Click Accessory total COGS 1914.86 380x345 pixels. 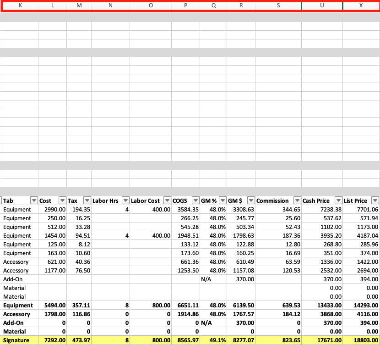coord(188,314)
